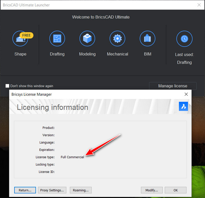Click the Full Commercial license type value

[x=72, y=157]
